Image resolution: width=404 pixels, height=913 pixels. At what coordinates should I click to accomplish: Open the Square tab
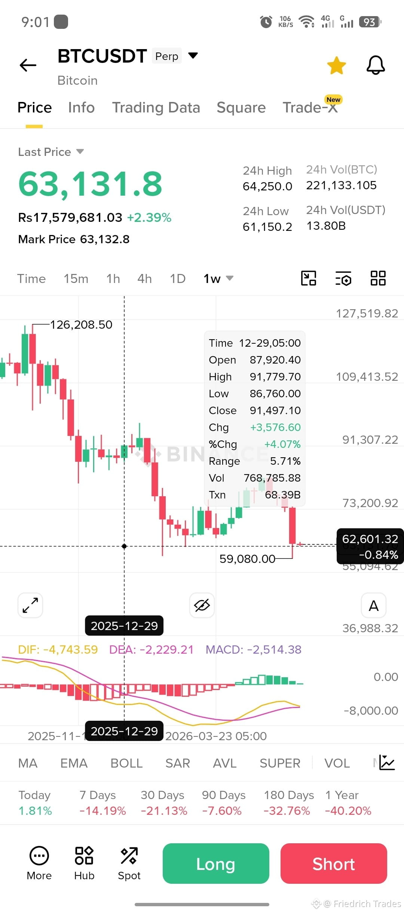[241, 108]
